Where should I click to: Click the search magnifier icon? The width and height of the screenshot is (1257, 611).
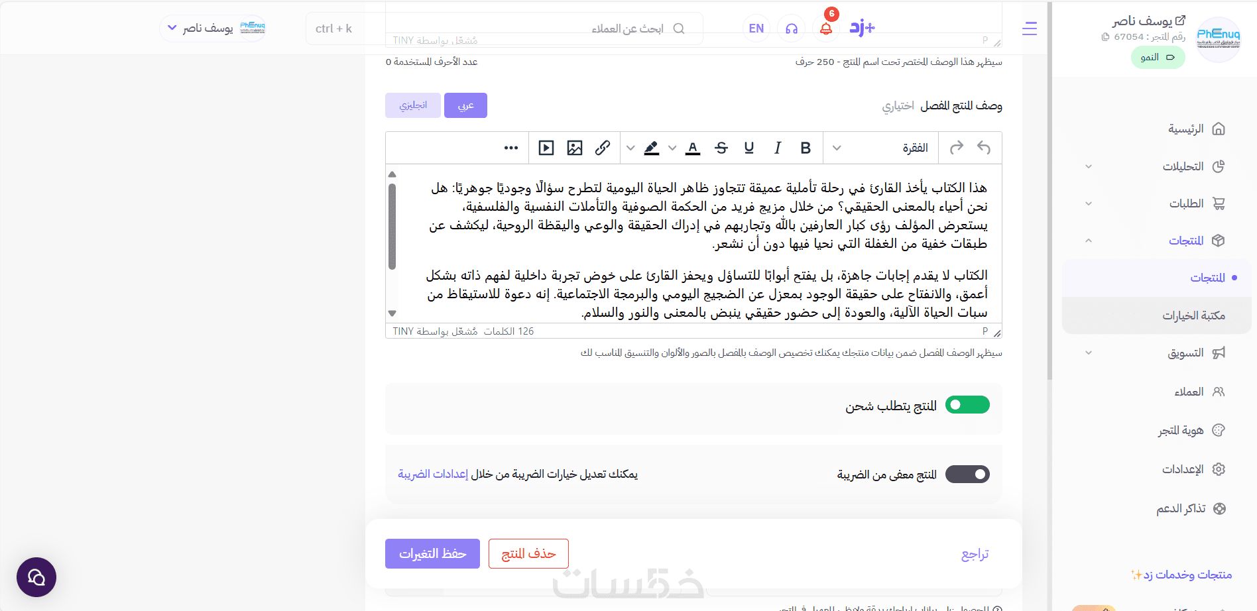pyautogui.click(x=679, y=28)
